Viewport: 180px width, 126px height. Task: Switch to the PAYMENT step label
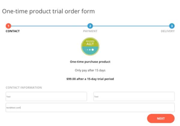(90, 31)
